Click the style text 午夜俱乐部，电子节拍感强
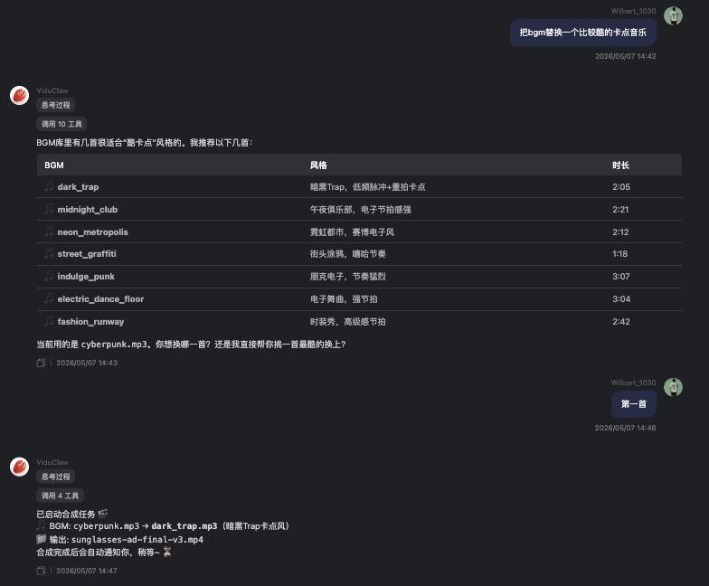The width and height of the screenshot is (709, 586). point(360,210)
